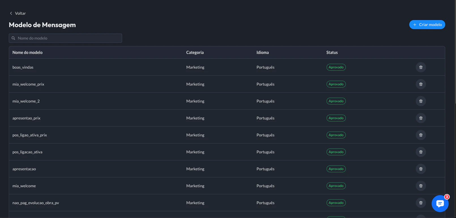Delete the apresentao_prix template

click(x=421, y=118)
